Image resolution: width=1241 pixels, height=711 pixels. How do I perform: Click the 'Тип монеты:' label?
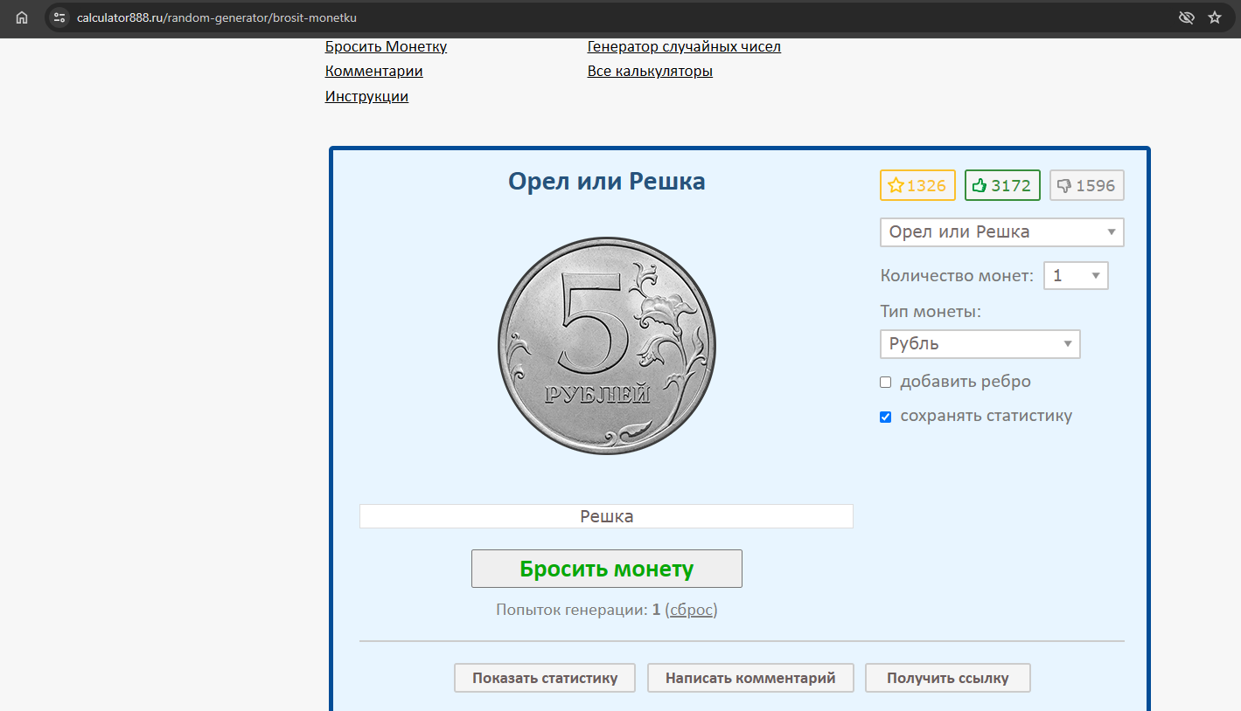(x=931, y=312)
